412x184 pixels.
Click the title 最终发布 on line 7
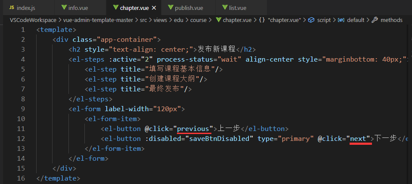point(164,89)
